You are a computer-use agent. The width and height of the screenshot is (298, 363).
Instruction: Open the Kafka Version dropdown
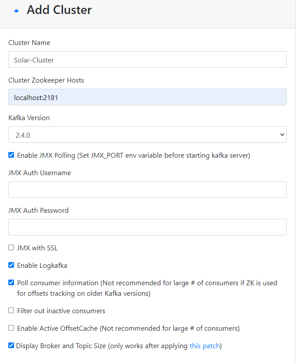[147, 135]
